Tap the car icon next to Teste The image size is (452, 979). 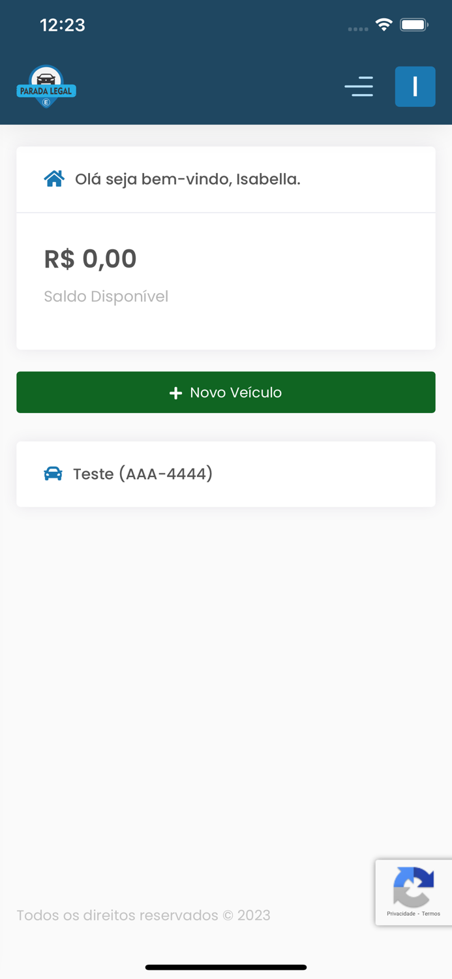coord(54,474)
